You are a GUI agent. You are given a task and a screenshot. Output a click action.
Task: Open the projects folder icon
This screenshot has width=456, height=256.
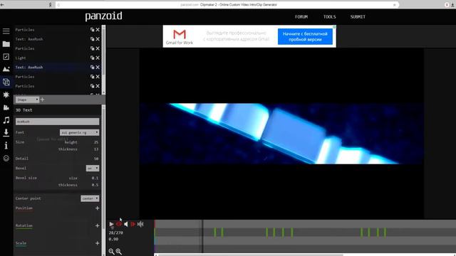click(6, 44)
